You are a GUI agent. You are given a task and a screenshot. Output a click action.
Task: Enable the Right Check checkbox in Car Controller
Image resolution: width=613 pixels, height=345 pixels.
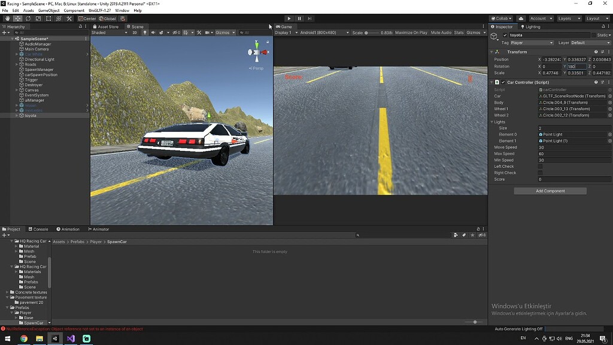(541, 172)
